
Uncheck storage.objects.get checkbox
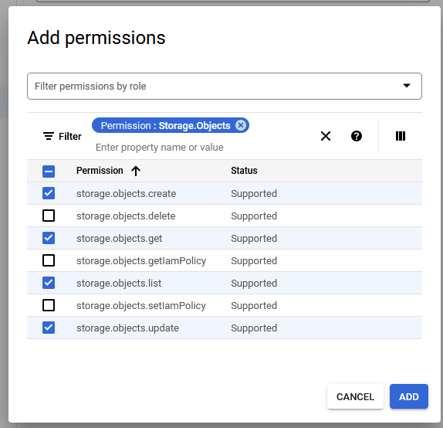click(49, 238)
